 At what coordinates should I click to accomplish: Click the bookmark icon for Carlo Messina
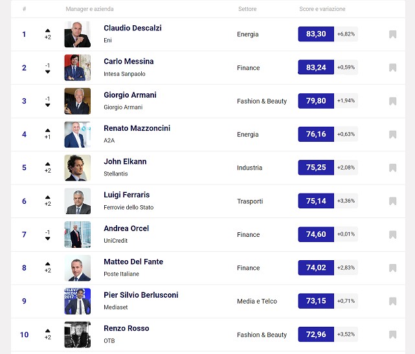[x=392, y=68]
